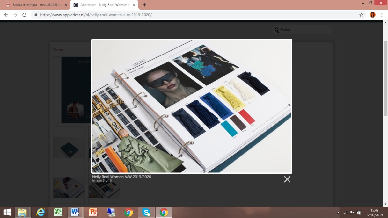Open a new browser tab
This screenshot has height=218, width=388.
click(x=144, y=5)
